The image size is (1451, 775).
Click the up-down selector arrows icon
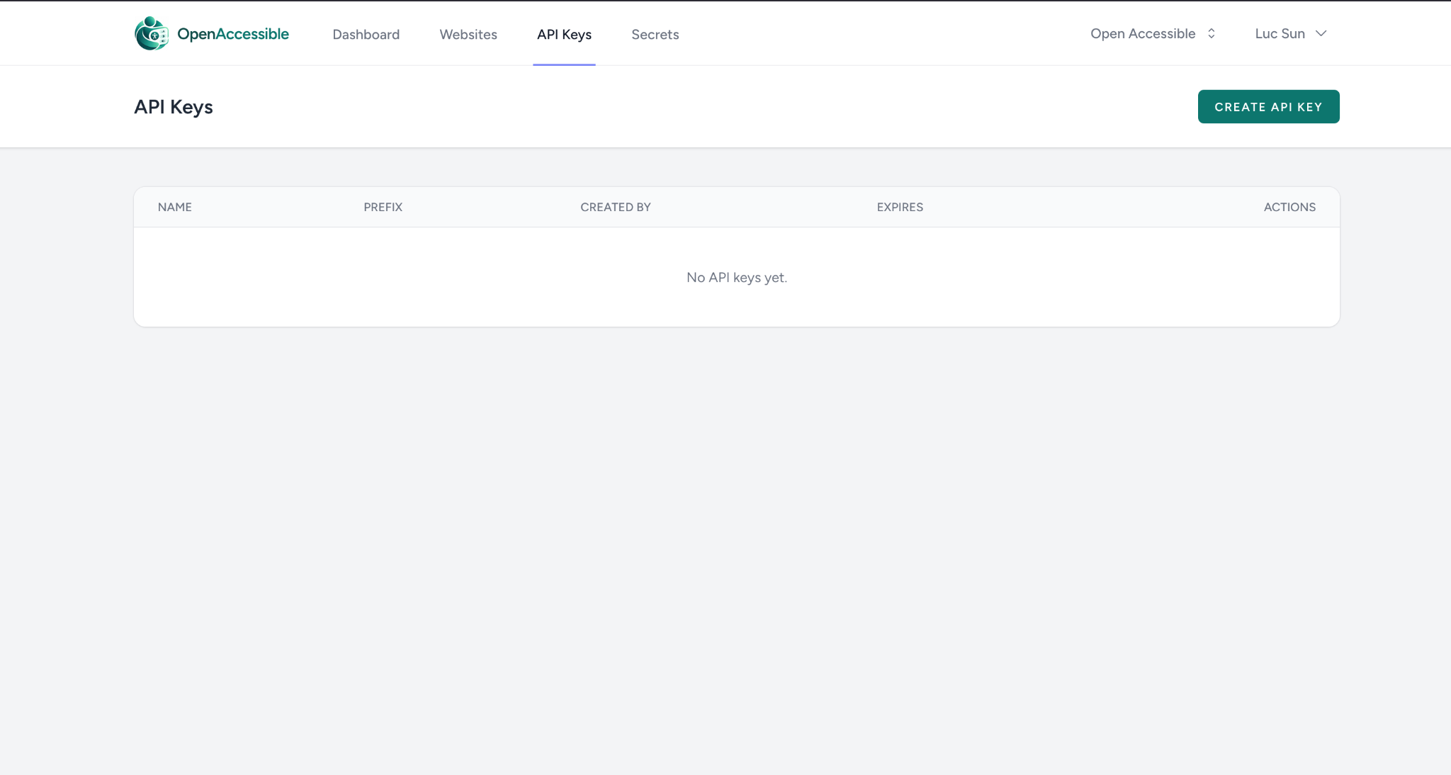1212,33
